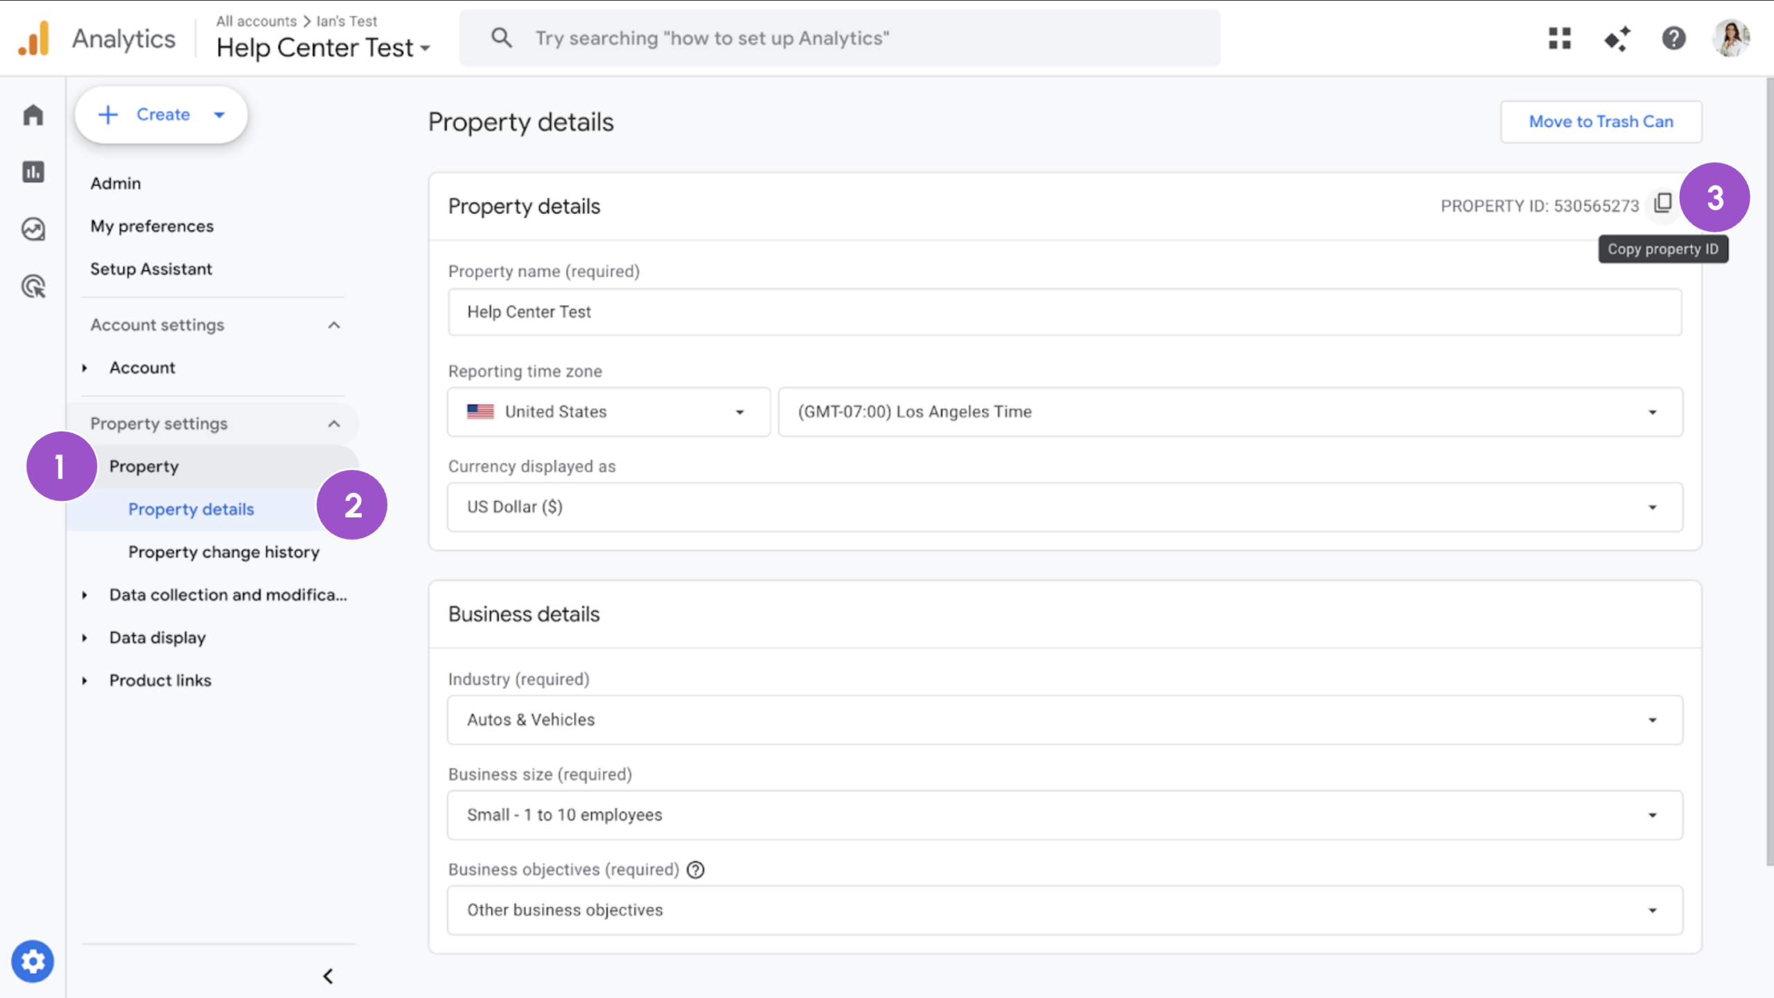Open the Home icon in sidebar
The image size is (1774, 998).
click(x=33, y=114)
